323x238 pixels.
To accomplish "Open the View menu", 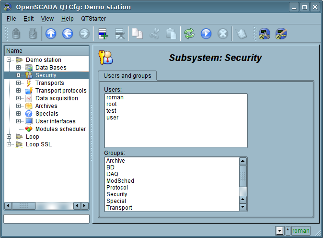I will (47, 19).
